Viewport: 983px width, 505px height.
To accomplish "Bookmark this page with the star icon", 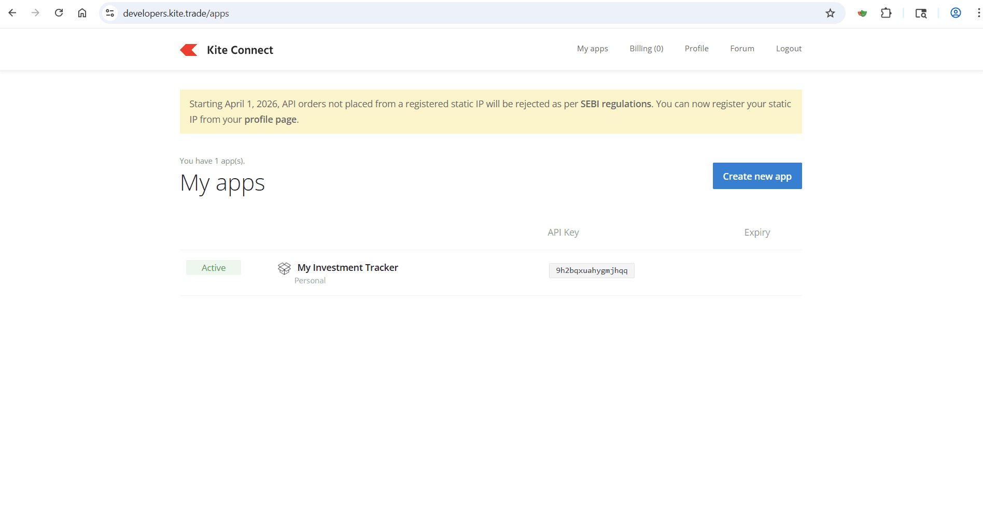I will (x=830, y=13).
